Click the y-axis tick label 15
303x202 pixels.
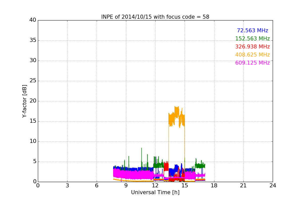pos(33,121)
